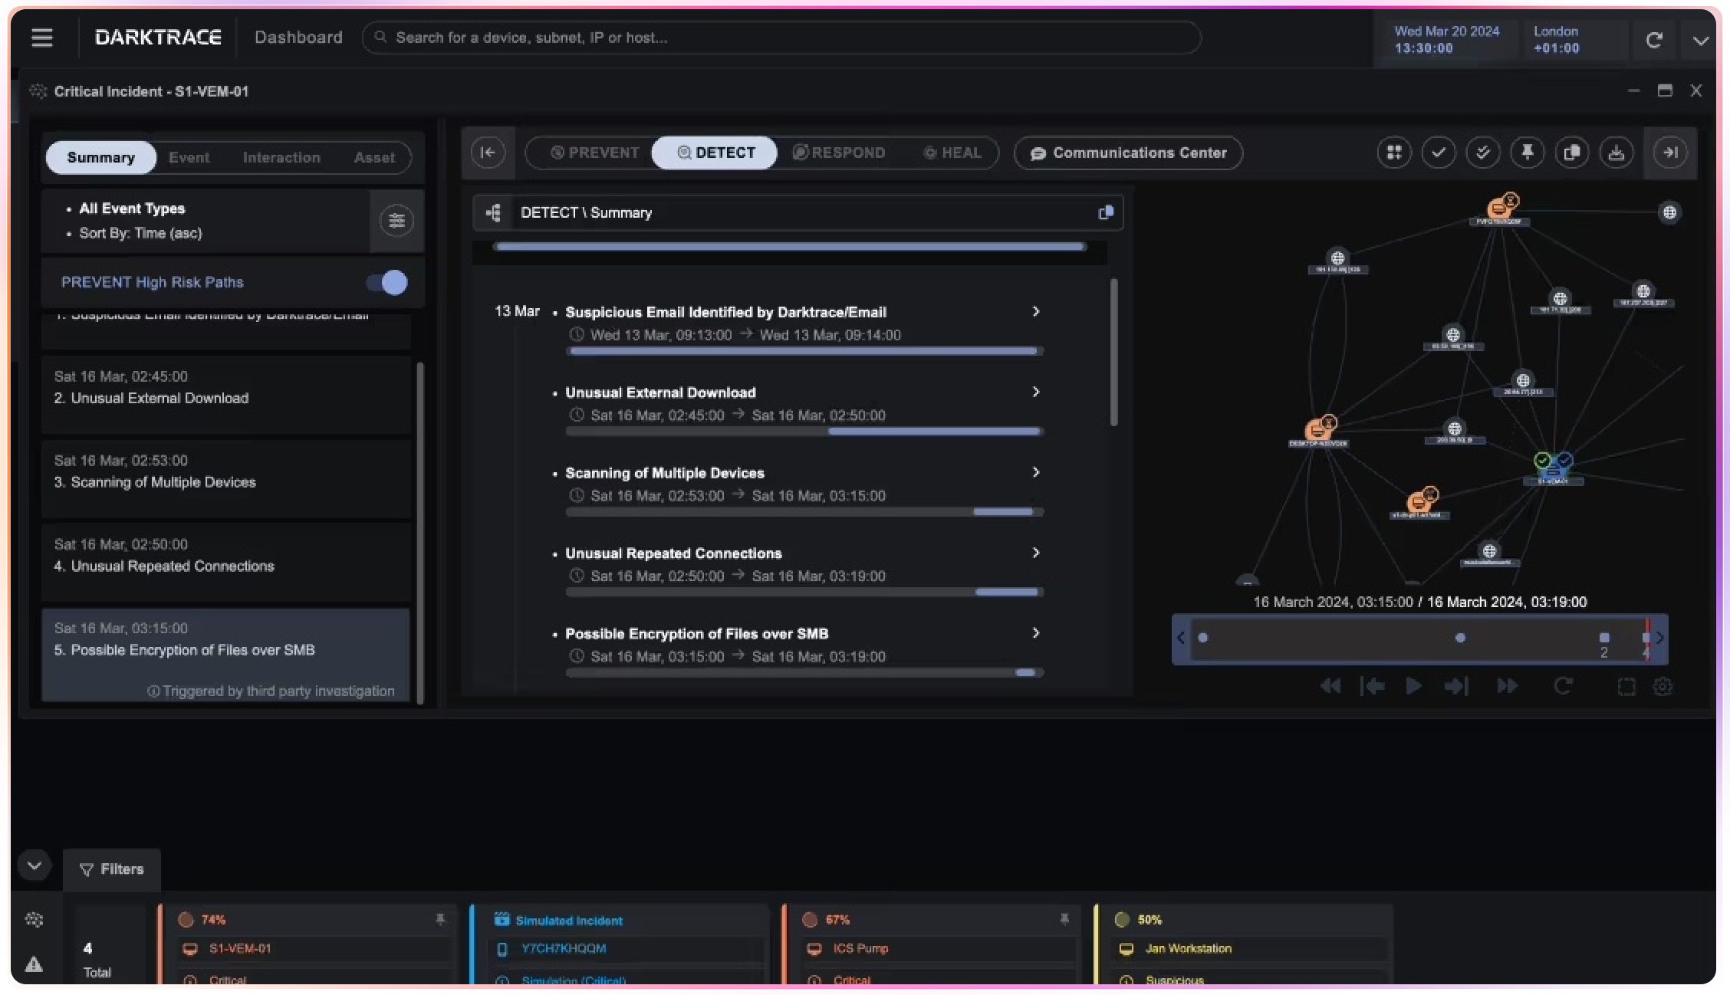Click the refresh icon in top bar
This screenshot has width=1730, height=995.
coord(1654,40)
